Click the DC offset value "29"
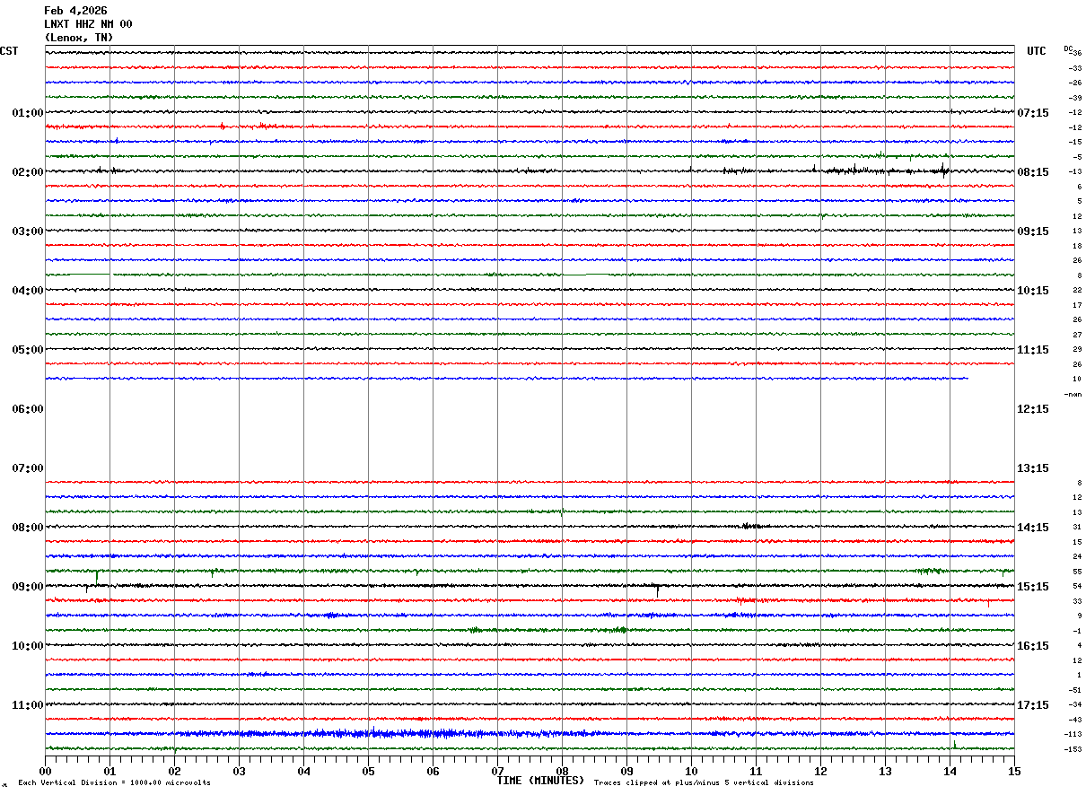The width and height of the screenshot is (1086, 795). [1077, 350]
